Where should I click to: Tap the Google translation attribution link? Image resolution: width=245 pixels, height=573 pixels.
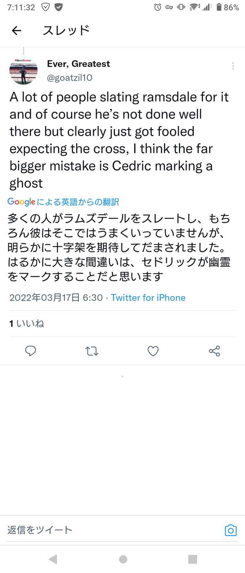coord(63,201)
